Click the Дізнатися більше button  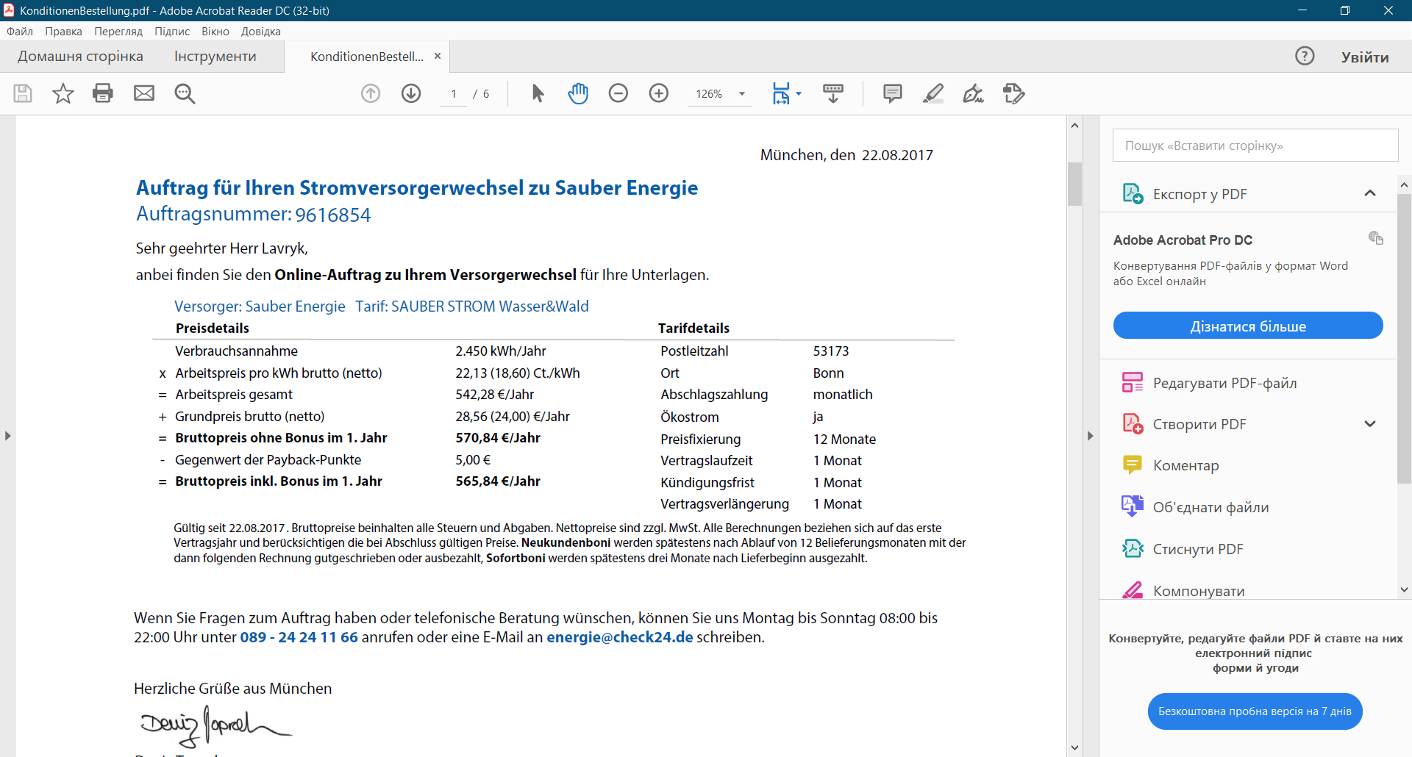pyautogui.click(x=1248, y=326)
